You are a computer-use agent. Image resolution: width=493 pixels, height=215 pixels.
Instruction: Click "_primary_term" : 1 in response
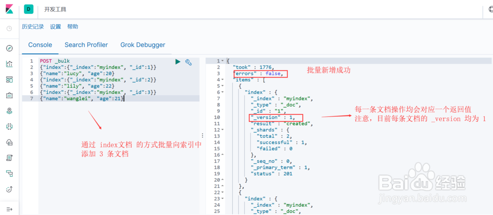(281, 168)
